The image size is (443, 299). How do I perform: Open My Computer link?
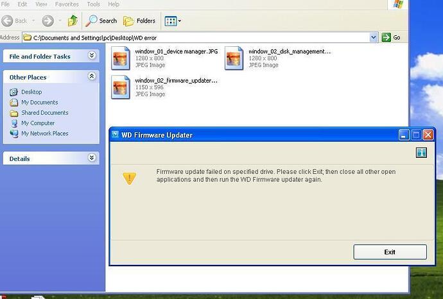pyautogui.click(x=38, y=123)
